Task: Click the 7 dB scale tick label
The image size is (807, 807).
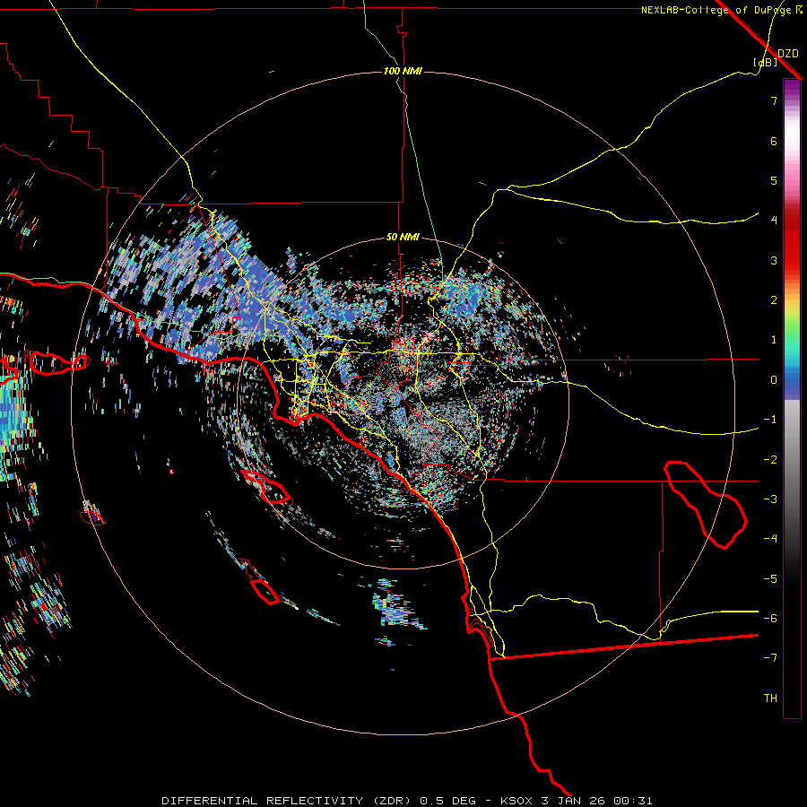Action: [774, 100]
